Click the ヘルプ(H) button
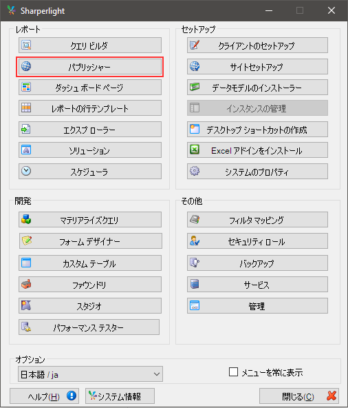 click(x=44, y=396)
